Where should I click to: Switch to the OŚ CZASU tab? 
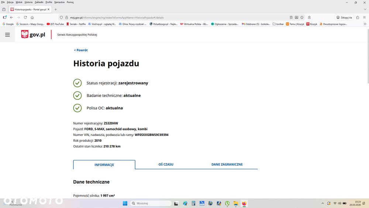pyautogui.click(x=166, y=164)
